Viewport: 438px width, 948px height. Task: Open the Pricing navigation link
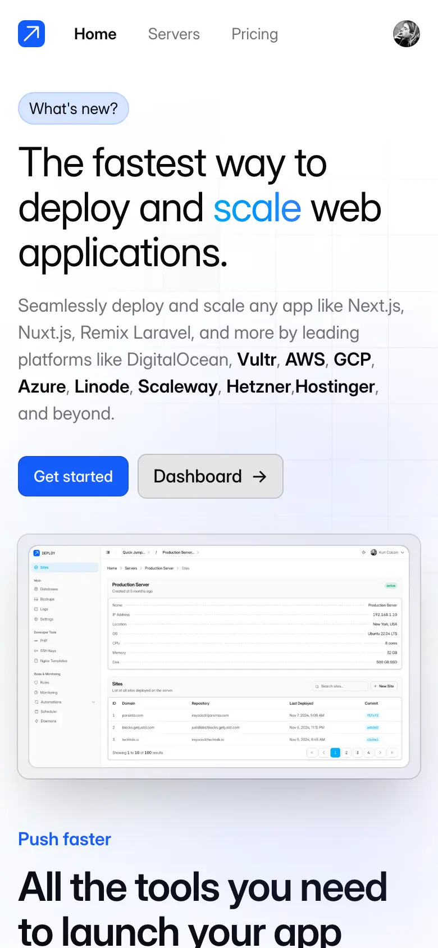pos(255,34)
